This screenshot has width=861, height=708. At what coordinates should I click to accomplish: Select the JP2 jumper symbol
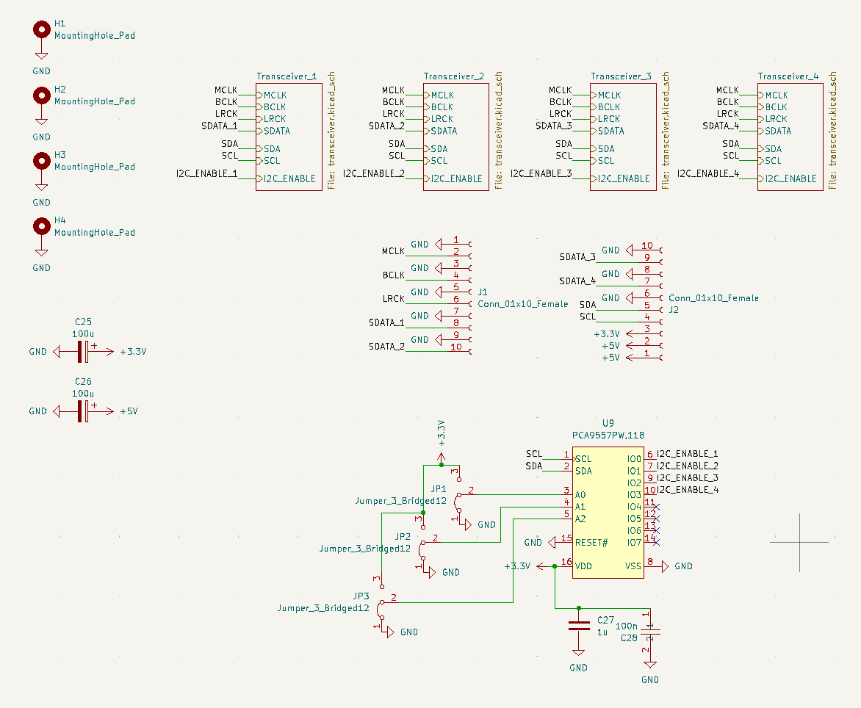point(423,542)
